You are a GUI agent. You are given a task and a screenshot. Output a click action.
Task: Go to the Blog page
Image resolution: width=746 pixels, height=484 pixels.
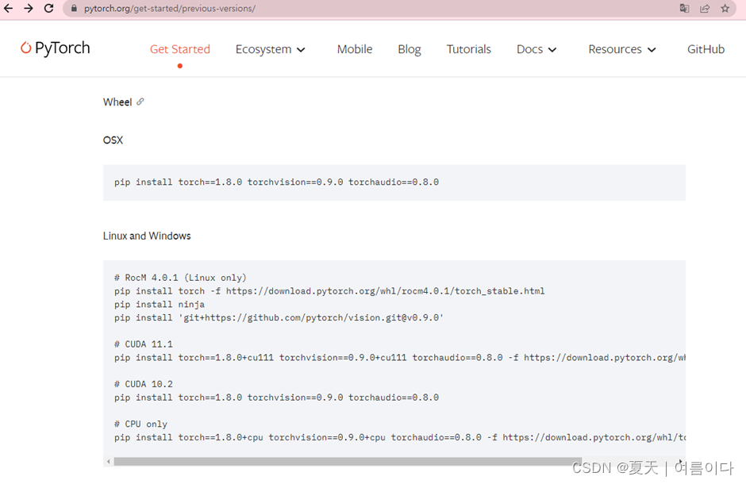coord(410,49)
